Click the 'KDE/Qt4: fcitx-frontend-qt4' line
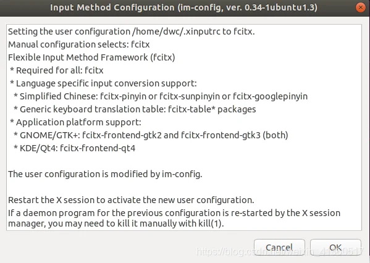 [x=75, y=148]
